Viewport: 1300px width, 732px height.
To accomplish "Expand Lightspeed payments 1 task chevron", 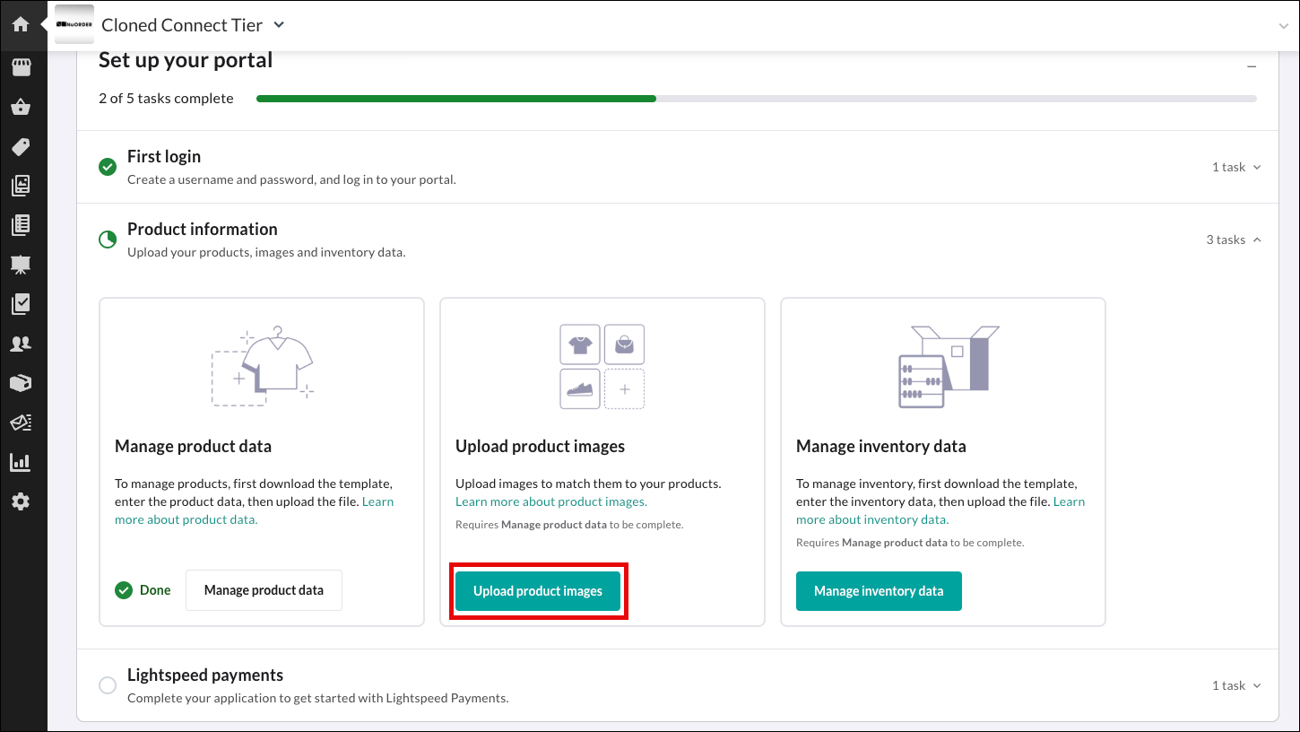I will tap(1256, 685).
